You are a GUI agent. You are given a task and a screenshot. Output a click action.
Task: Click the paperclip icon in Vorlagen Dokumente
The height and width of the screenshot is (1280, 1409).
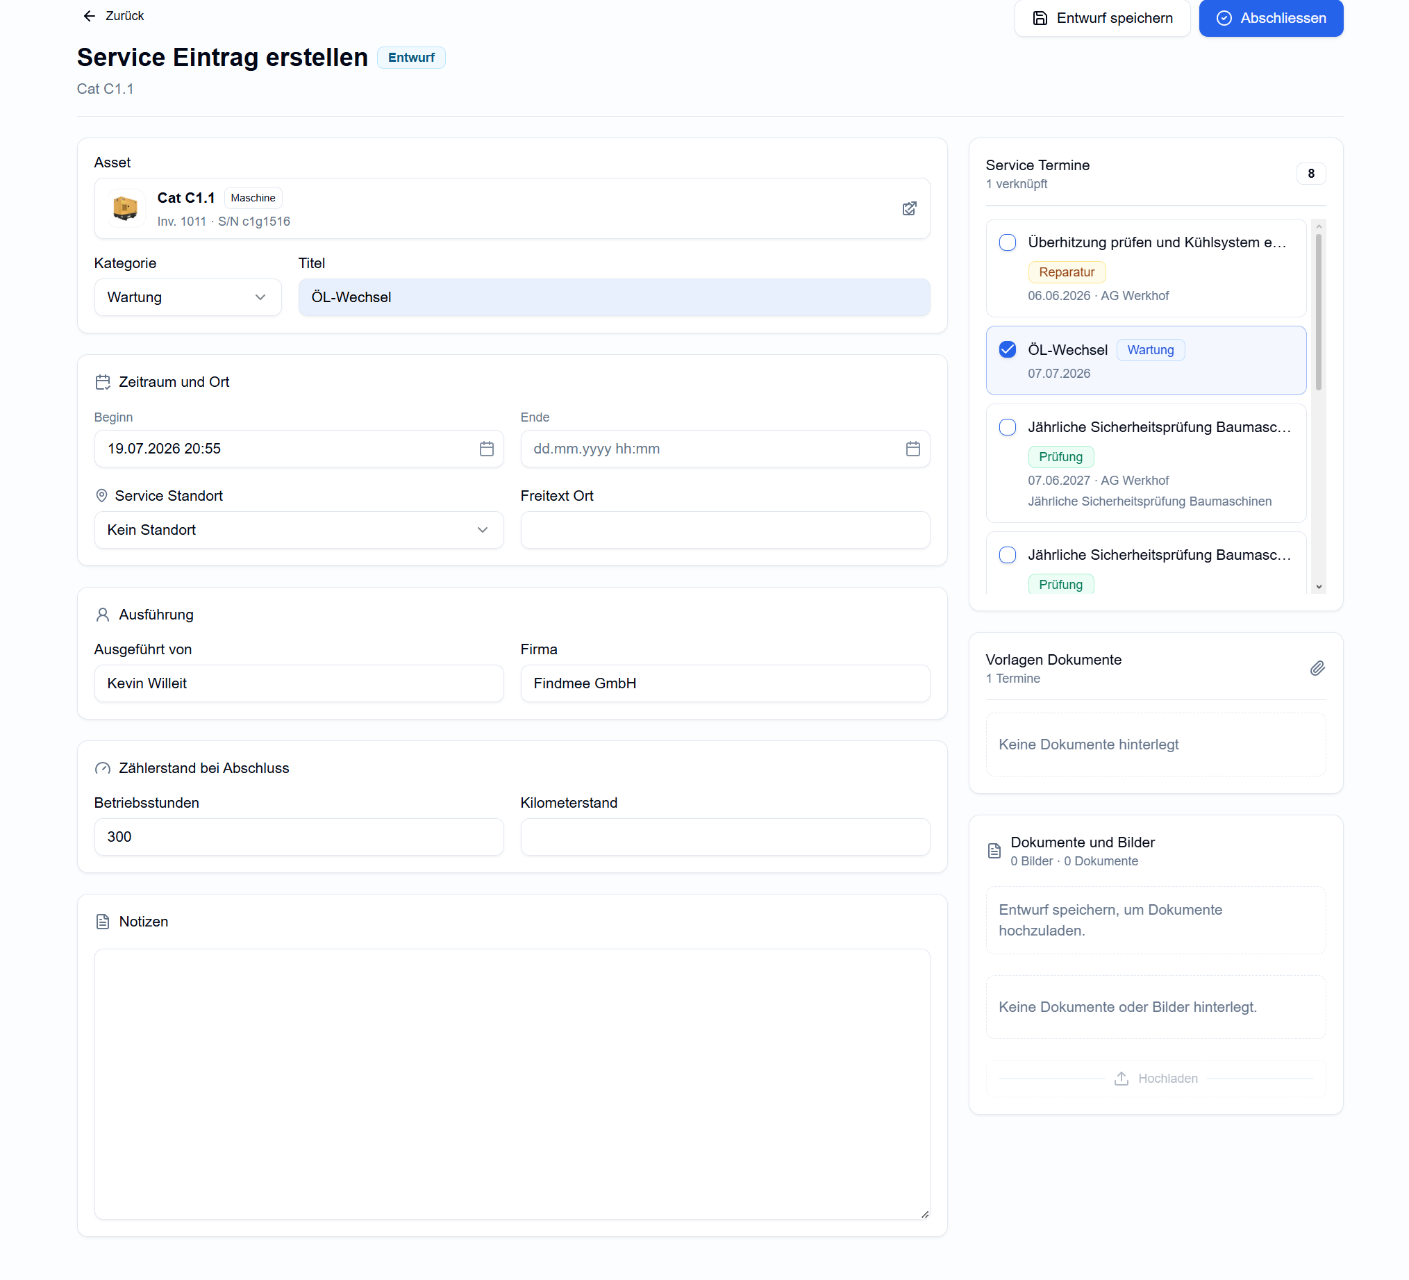1317,669
